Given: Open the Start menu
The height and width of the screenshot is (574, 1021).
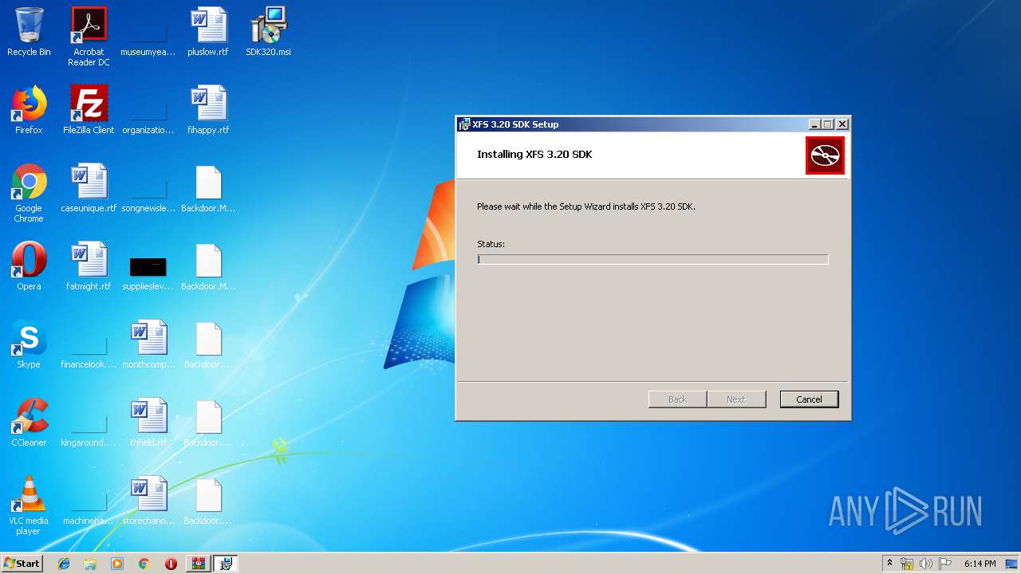Looking at the screenshot, I should click(22, 564).
